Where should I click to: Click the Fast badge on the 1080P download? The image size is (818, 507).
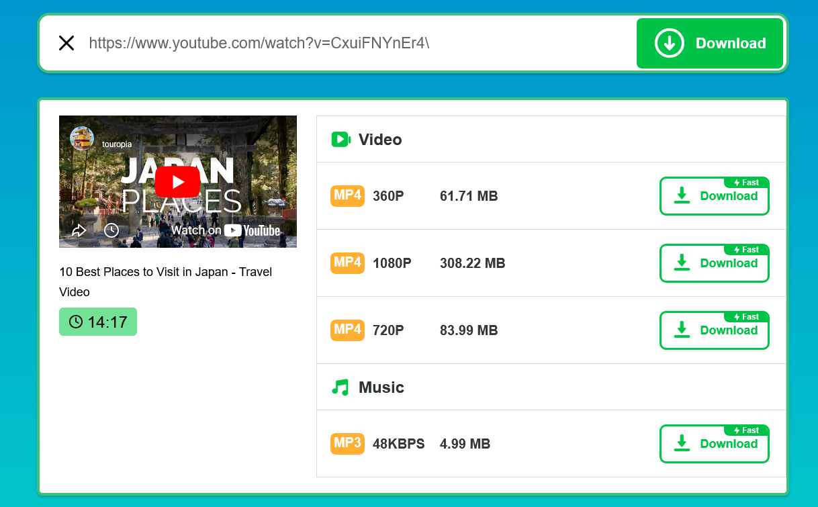click(746, 250)
